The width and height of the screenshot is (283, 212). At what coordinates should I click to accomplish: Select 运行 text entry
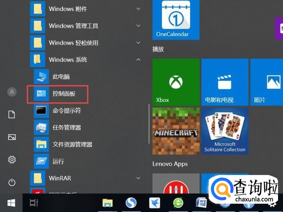click(x=58, y=161)
